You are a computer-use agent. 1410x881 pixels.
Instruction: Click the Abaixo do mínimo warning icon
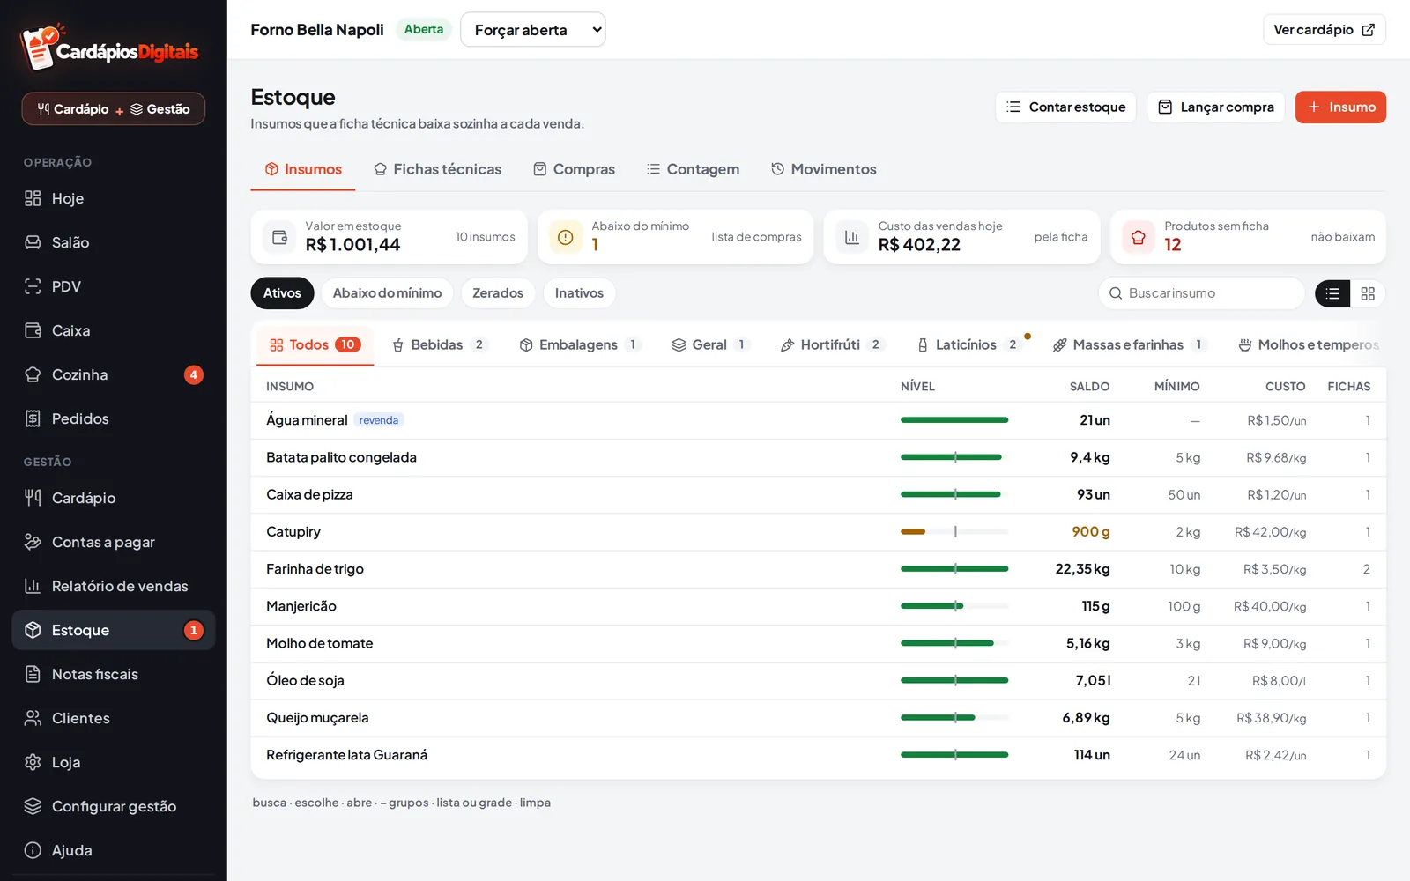click(566, 237)
